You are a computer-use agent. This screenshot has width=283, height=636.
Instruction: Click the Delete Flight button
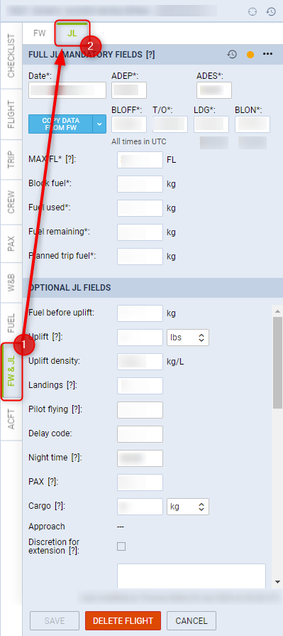[x=123, y=620]
